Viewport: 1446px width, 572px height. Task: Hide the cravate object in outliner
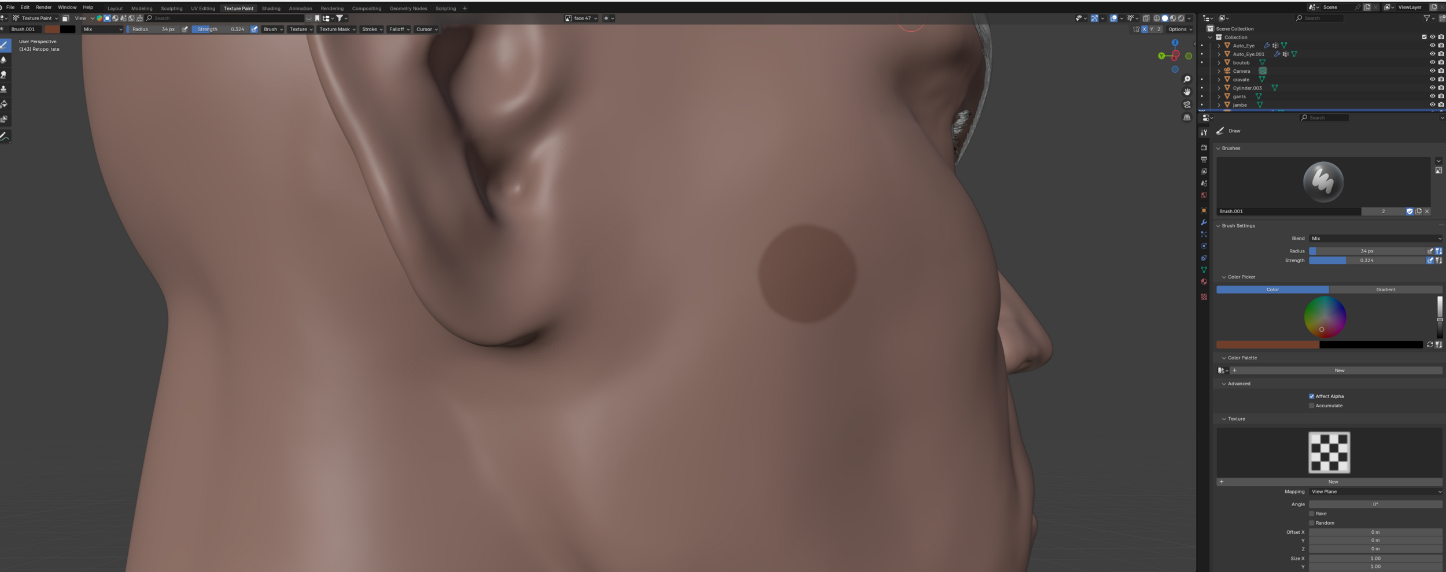pos(1432,80)
